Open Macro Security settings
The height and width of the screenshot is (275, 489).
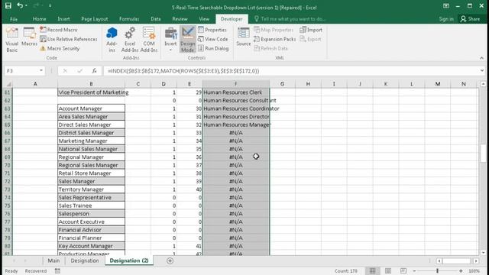(60, 48)
